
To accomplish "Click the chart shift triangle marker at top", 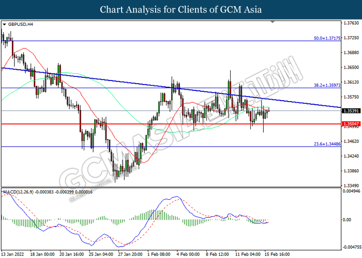I will (x=273, y=22).
